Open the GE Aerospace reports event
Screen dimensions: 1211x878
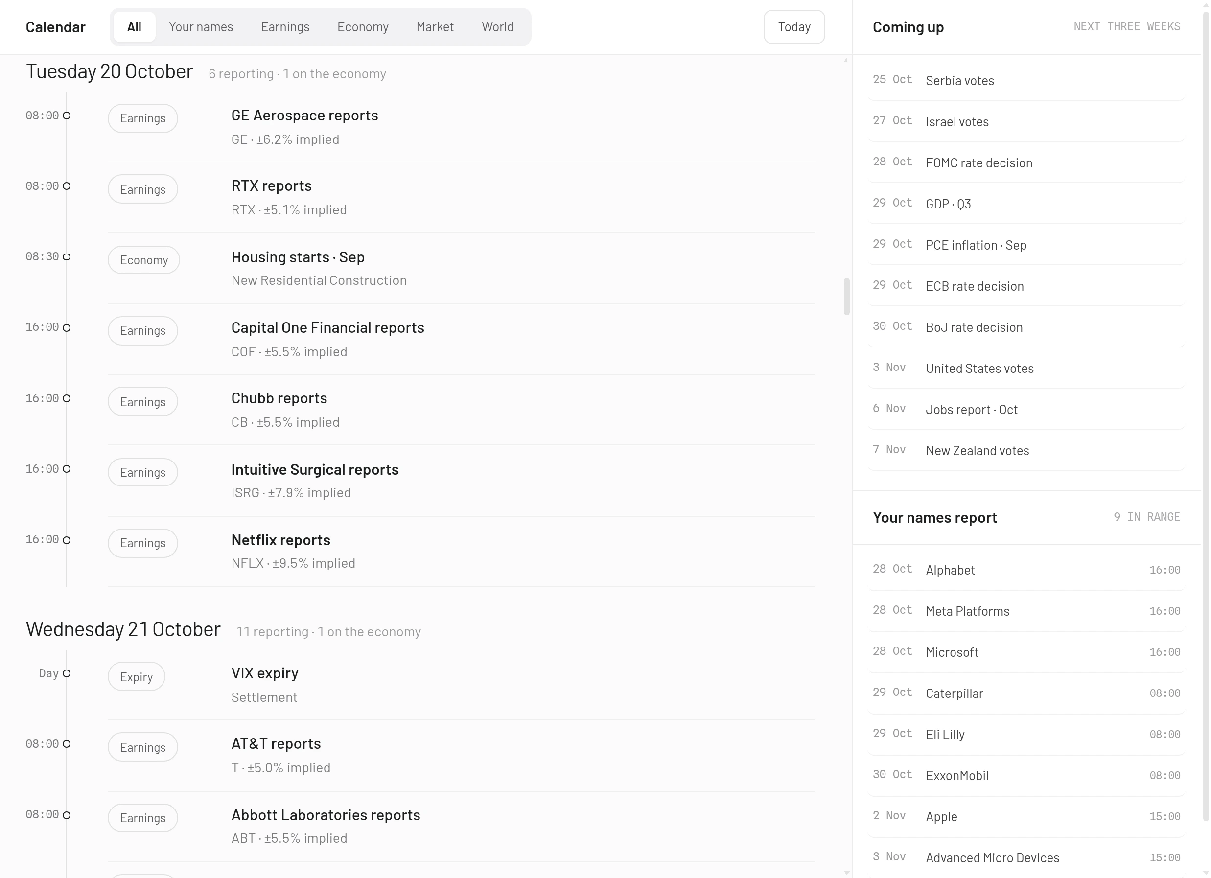[x=304, y=116]
